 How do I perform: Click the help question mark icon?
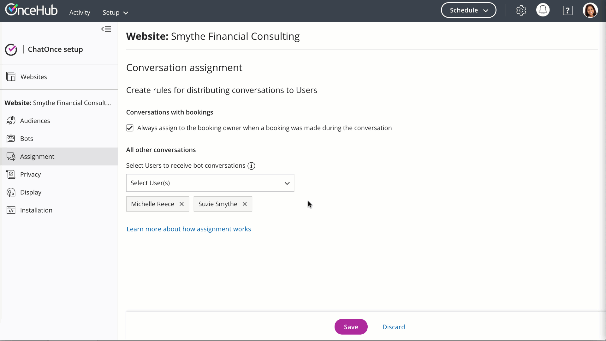[x=567, y=10]
